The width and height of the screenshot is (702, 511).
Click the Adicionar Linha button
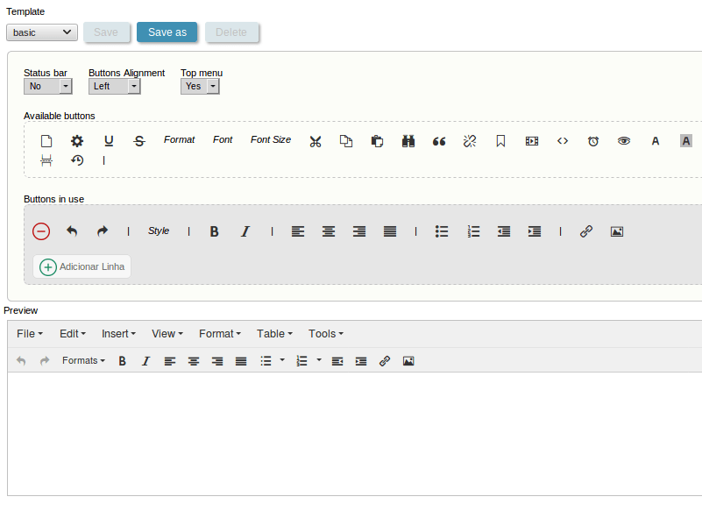82,266
